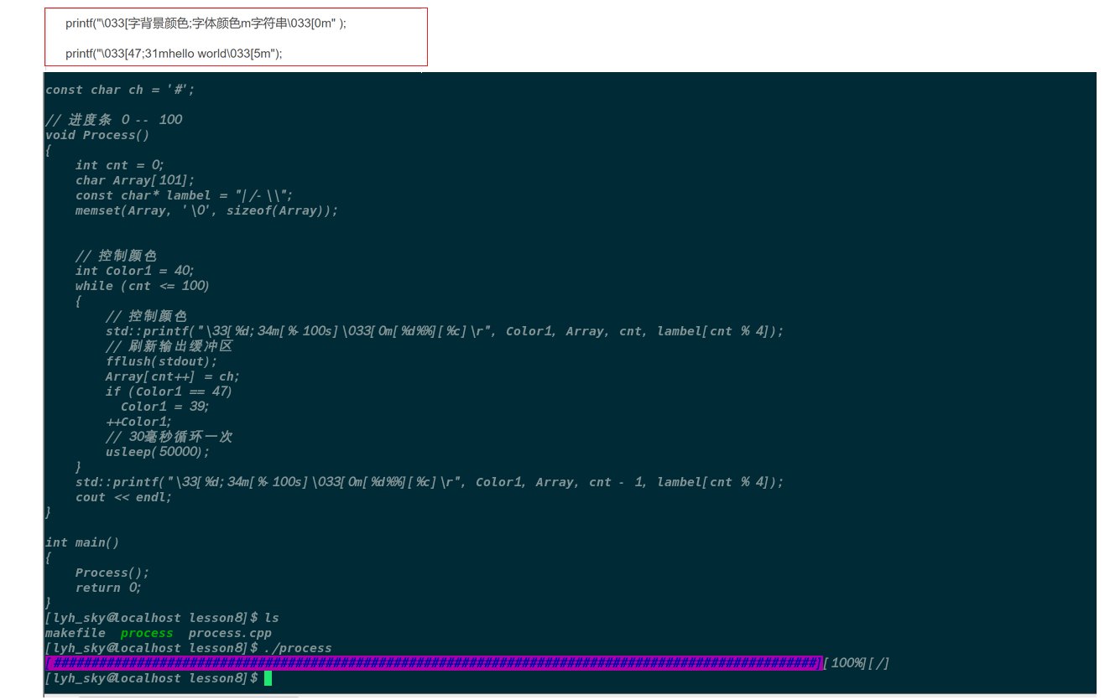Click the memset(Array, '\0', sizeof(Array)) line
Screen dimensions: 1110x700
coord(206,210)
